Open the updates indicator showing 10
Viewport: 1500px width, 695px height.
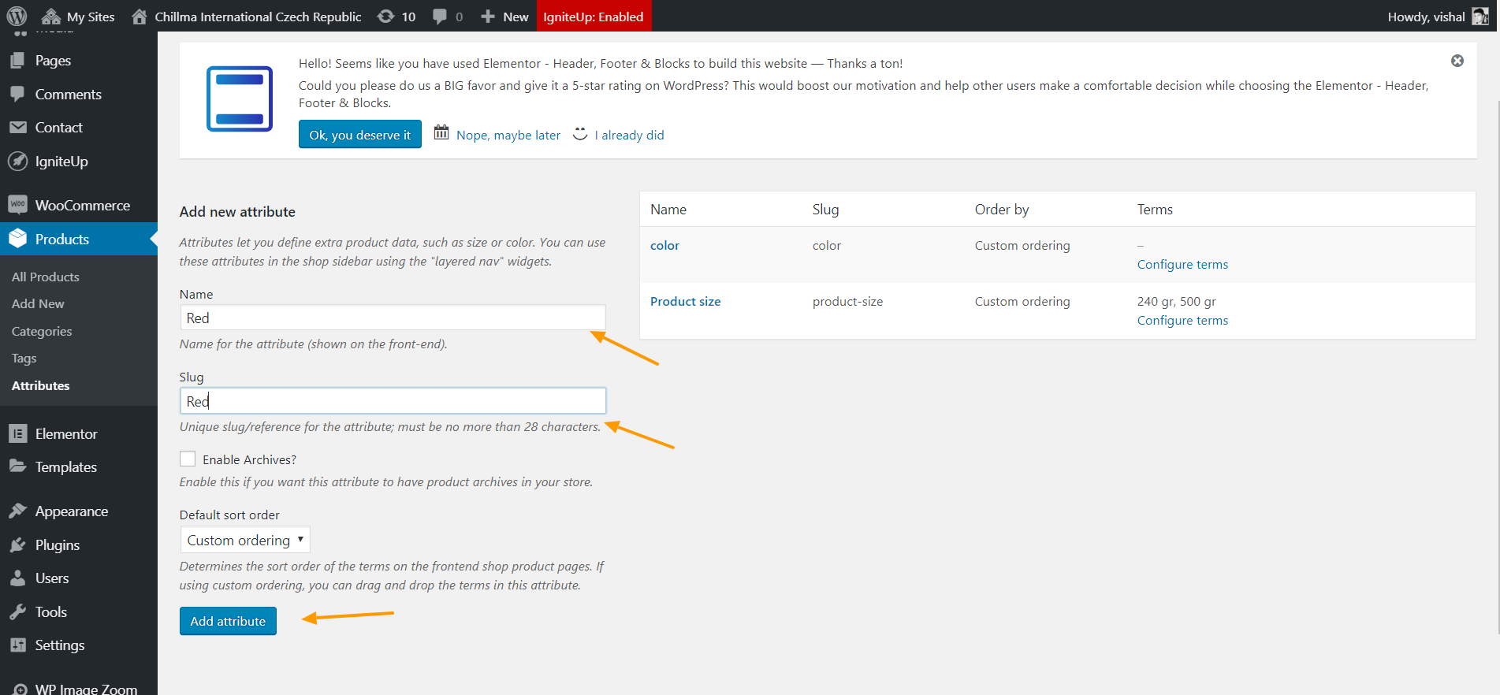[x=396, y=17]
